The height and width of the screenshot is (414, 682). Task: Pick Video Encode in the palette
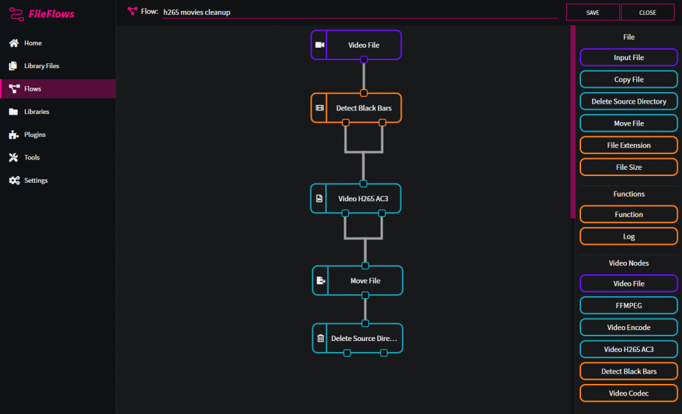pos(629,327)
